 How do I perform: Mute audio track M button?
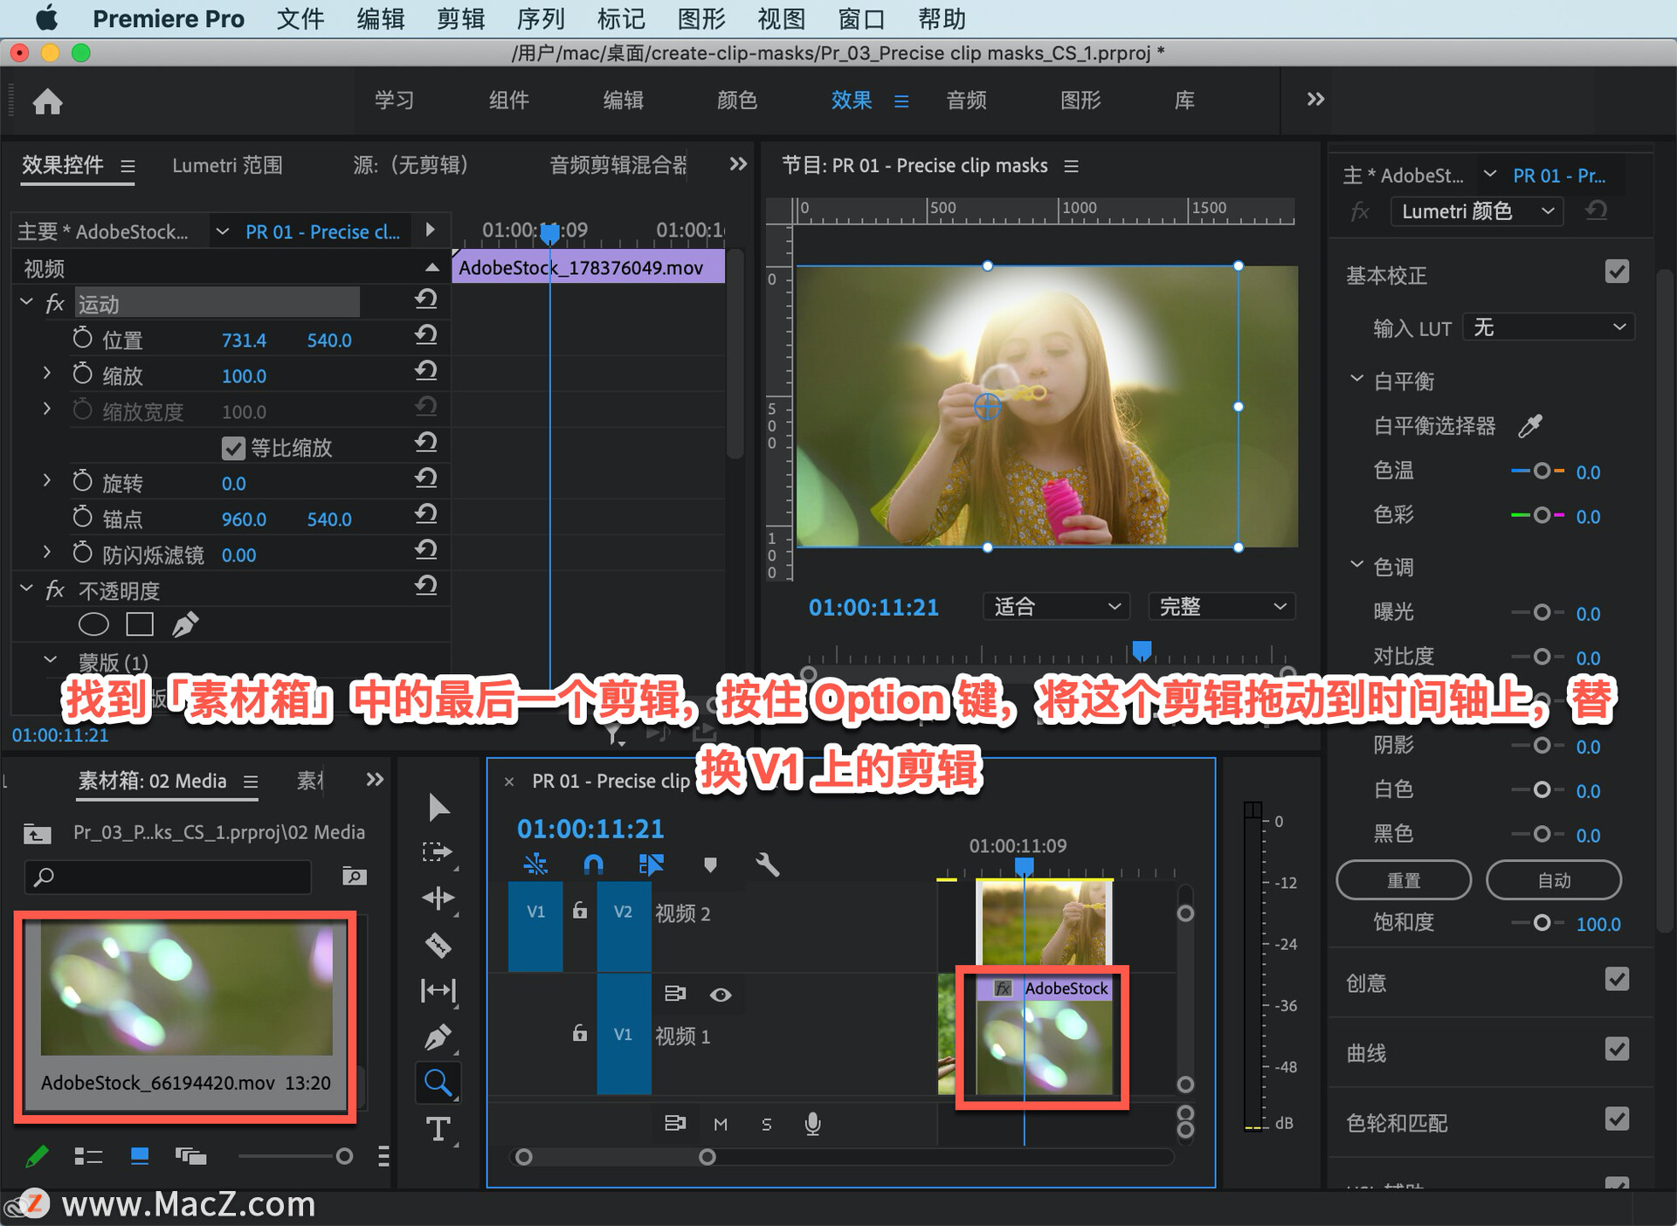pos(721,1124)
